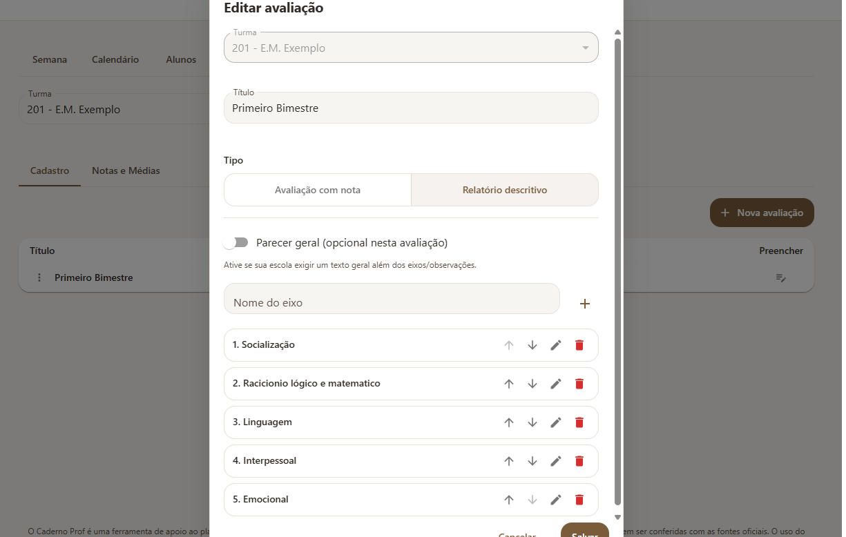The image size is (846, 537).
Task: Click into the Nome do eixo field
Action: (392, 302)
